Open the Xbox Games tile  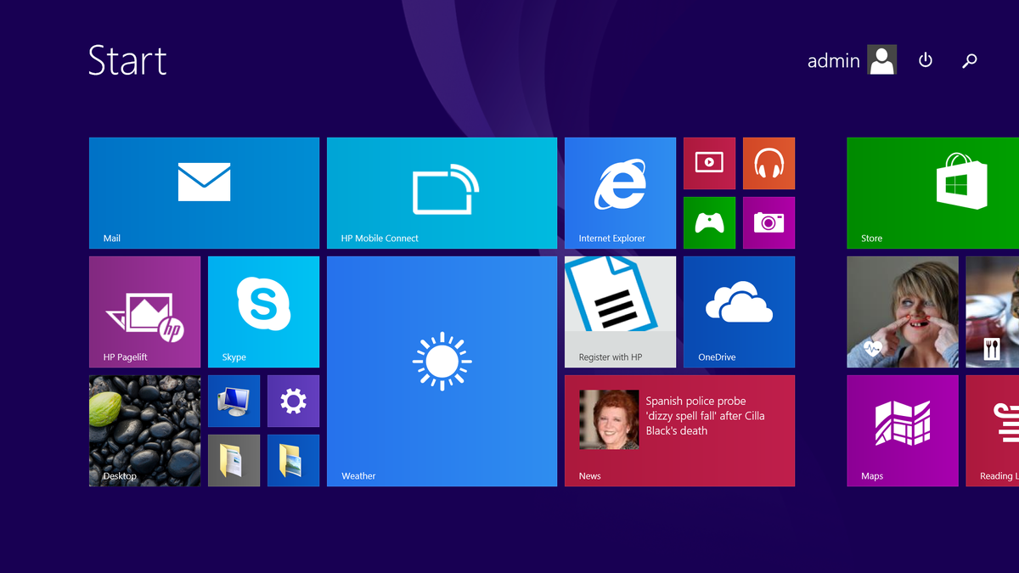pyautogui.click(x=709, y=222)
